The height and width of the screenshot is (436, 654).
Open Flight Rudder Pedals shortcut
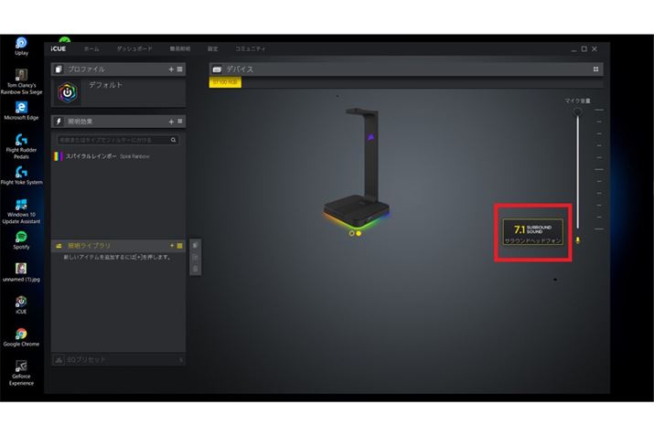click(x=21, y=146)
